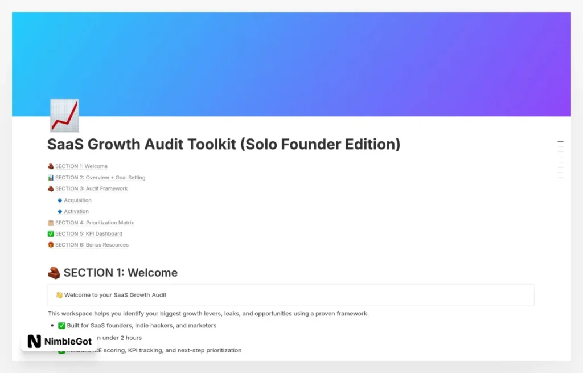Click the chart page icon above the title

[x=64, y=115]
